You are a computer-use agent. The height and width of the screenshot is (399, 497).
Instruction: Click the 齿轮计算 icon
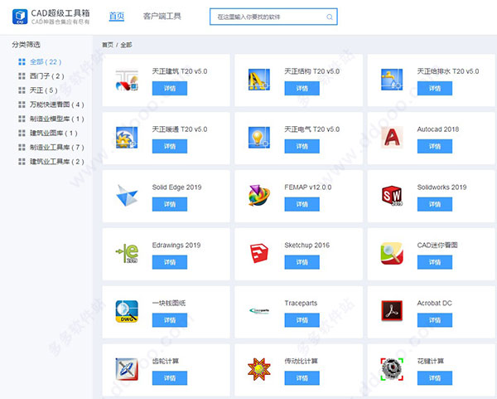click(127, 369)
